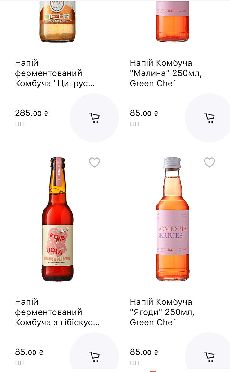View the Sachi Hibiscus & Goji Berry bottle
Image resolution: width=230 pixels, height=372 pixels.
[57, 219]
